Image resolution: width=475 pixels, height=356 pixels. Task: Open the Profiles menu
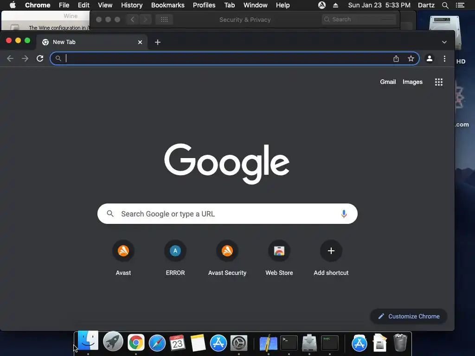point(204,5)
